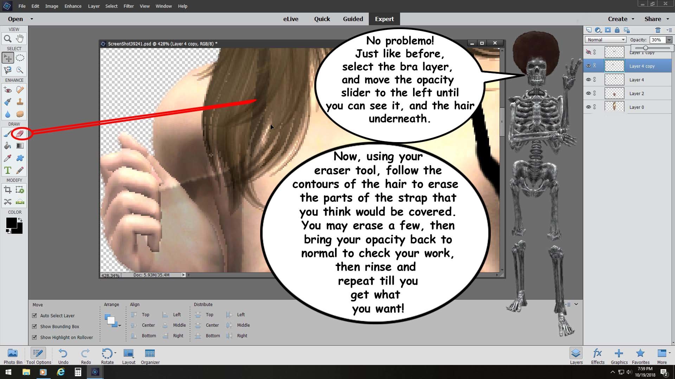Select the Elliptical Marquee tool
Screen dimensions: 675x379
pyautogui.click(x=20, y=58)
